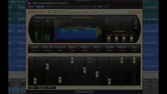Click the Mix value 100%
This screenshot has width=167, height=94.
click(134, 50)
